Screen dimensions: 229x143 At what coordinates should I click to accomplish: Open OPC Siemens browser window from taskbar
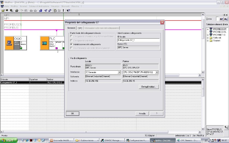pyautogui.click(x=188, y=140)
